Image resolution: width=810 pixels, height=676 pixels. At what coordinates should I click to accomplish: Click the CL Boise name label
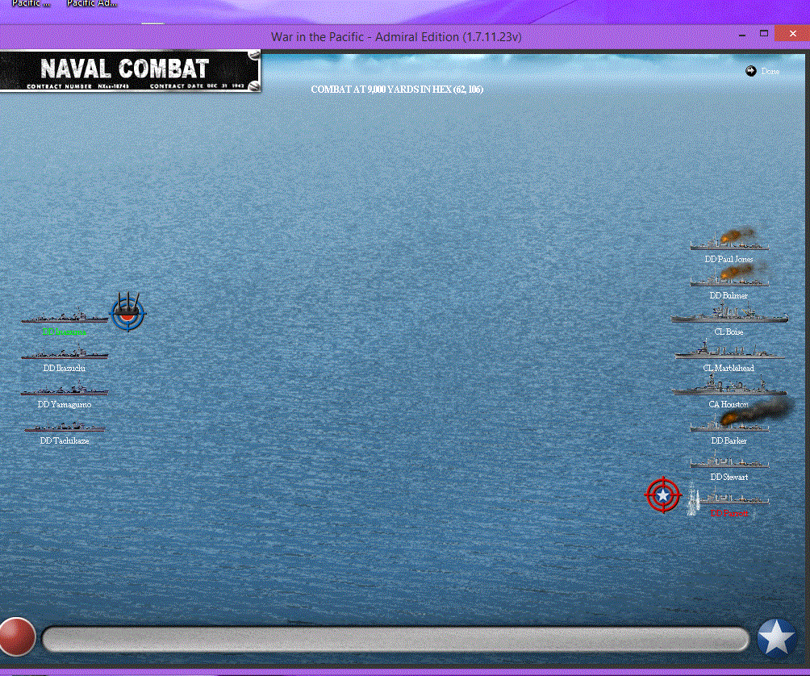point(729,332)
